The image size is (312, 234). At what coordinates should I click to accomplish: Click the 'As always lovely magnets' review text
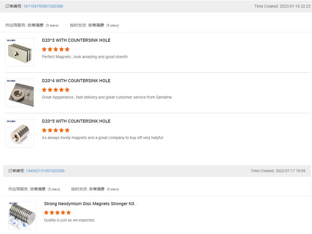(x=102, y=138)
